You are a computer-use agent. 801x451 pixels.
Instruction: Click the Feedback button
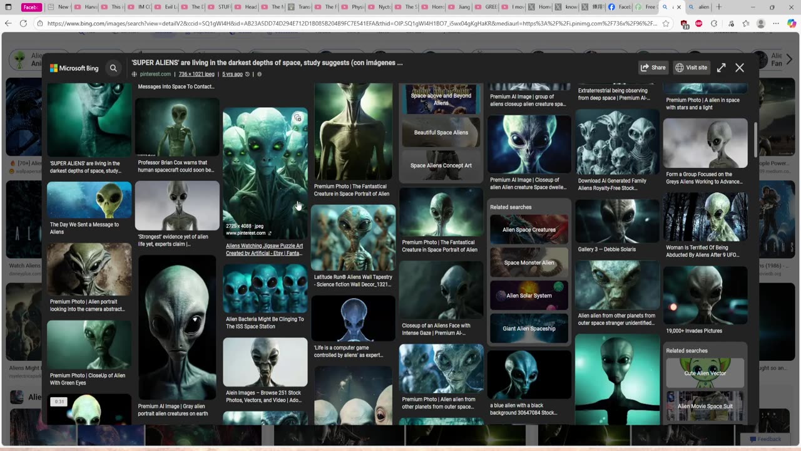[x=765, y=439]
